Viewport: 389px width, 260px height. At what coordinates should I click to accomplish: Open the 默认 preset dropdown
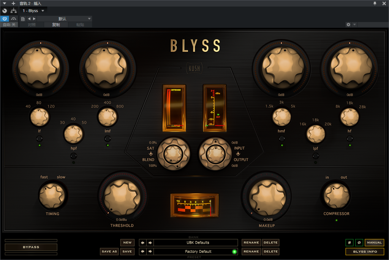(x=65, y=19)
